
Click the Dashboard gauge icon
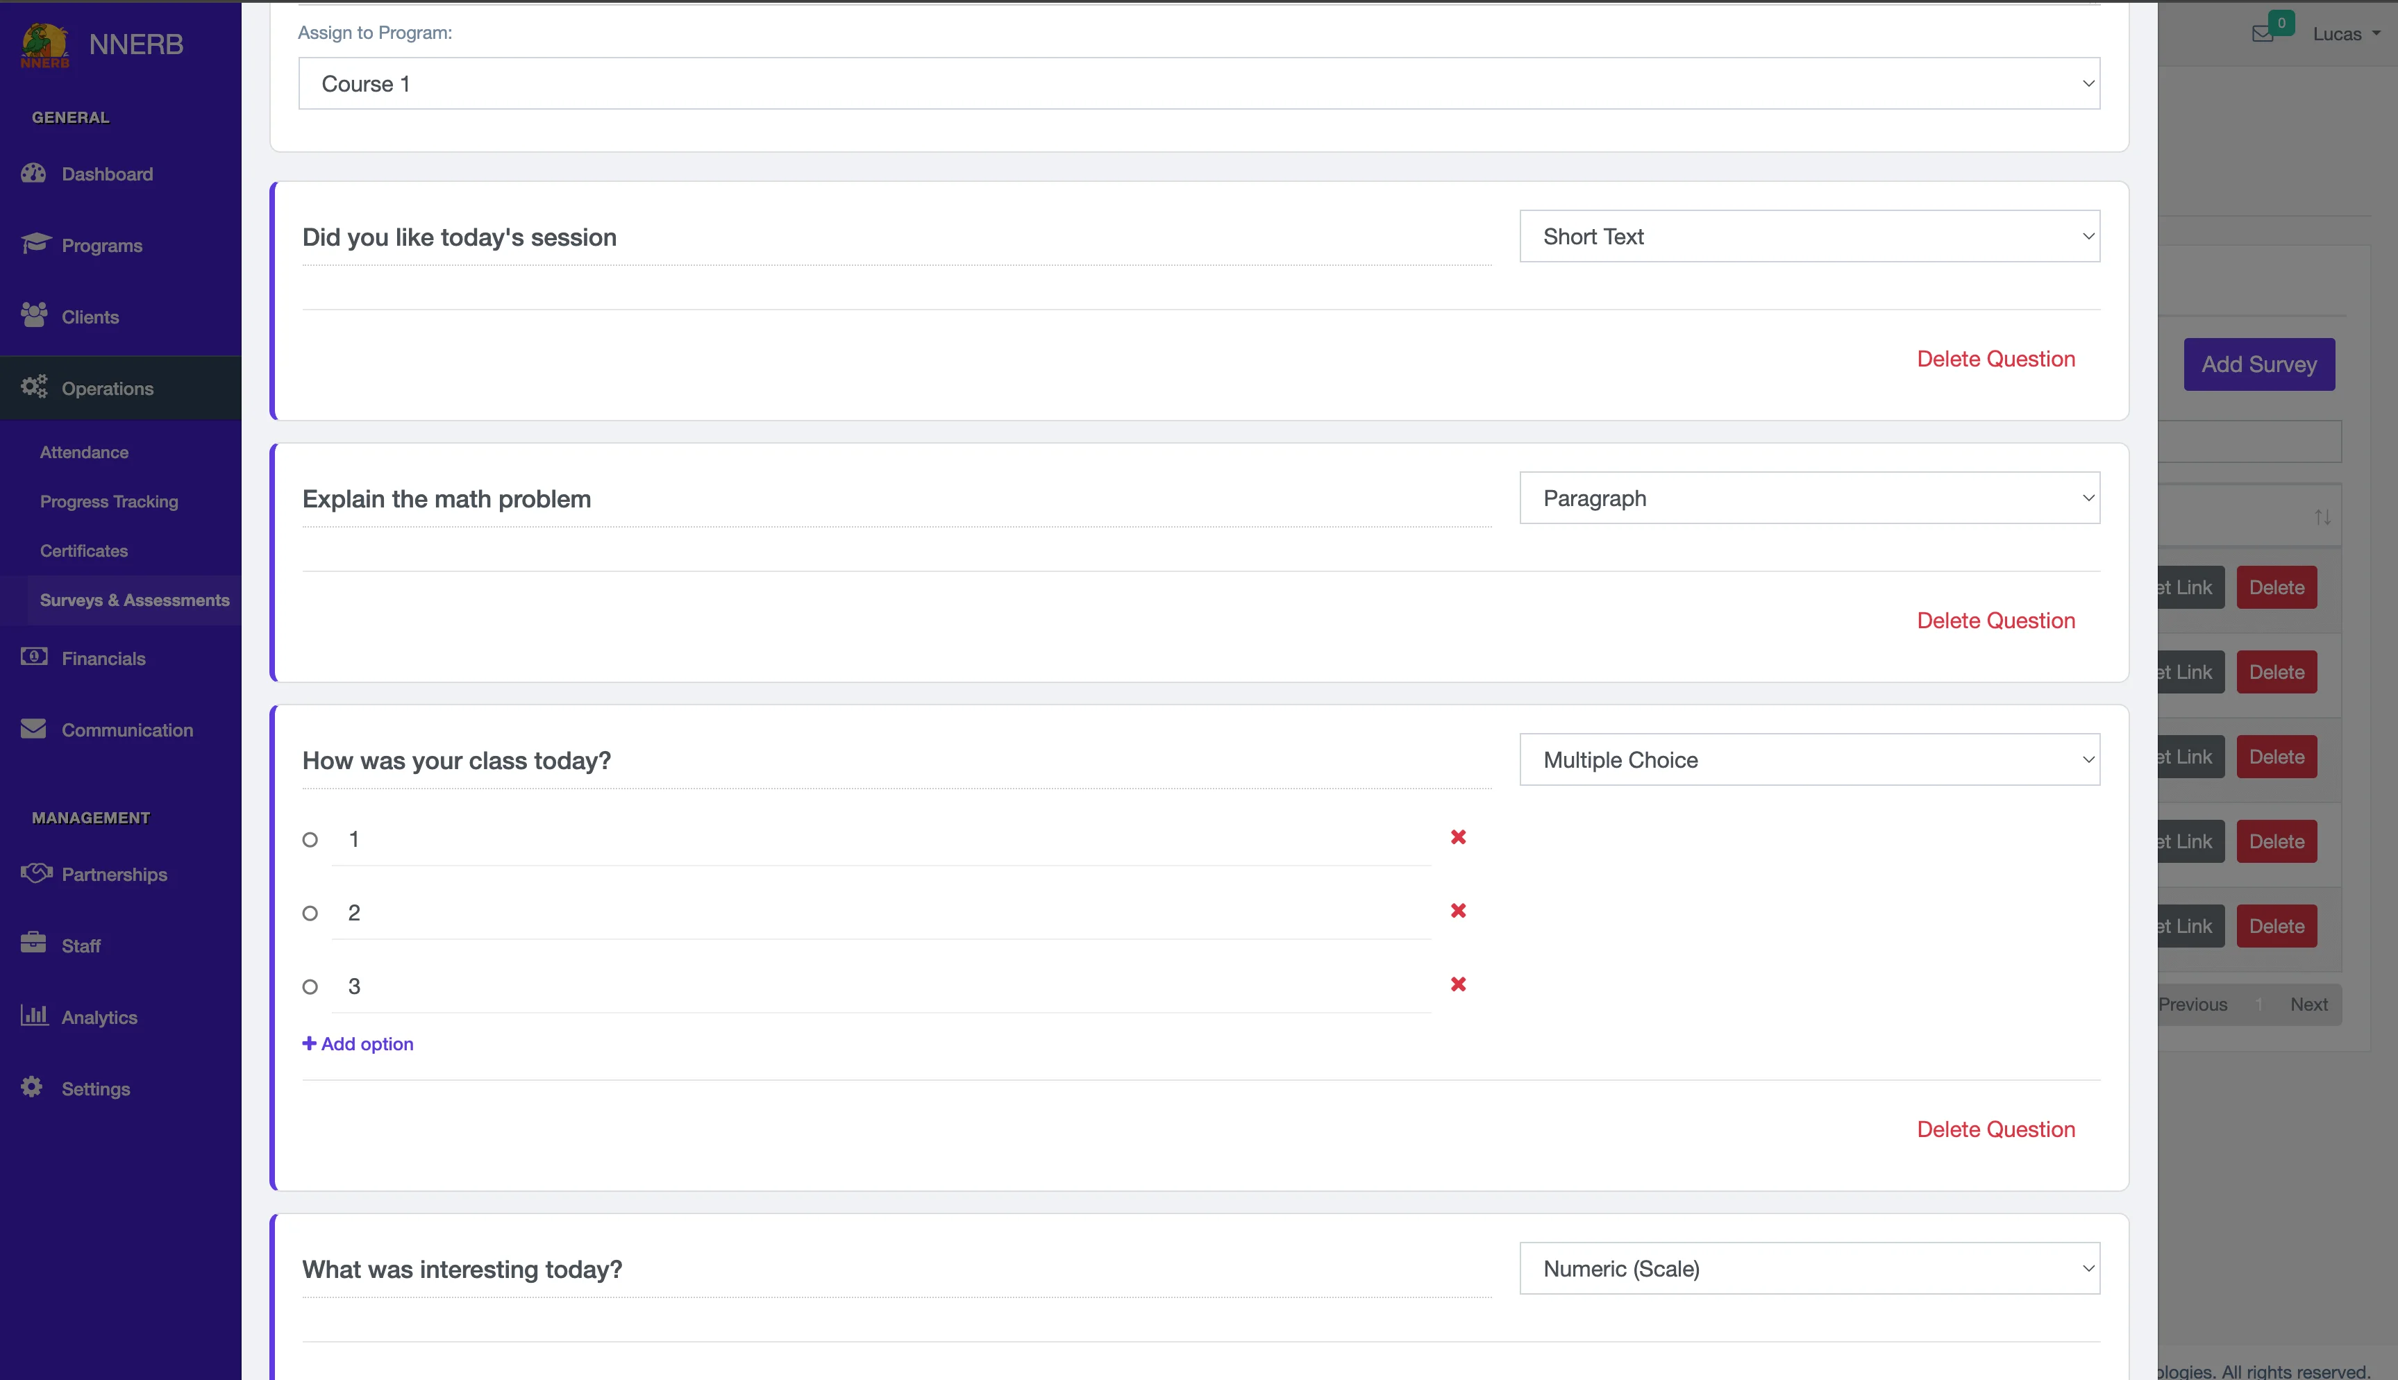[x=34, y=174]
